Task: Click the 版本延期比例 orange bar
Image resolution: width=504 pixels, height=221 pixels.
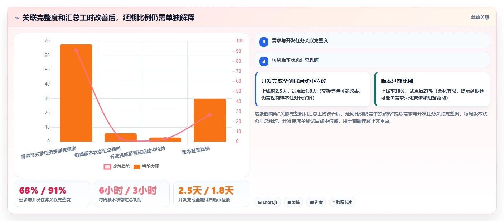Action: tap(210, 120)
